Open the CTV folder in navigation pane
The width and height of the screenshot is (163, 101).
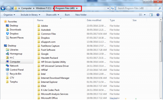pos(12,78)
